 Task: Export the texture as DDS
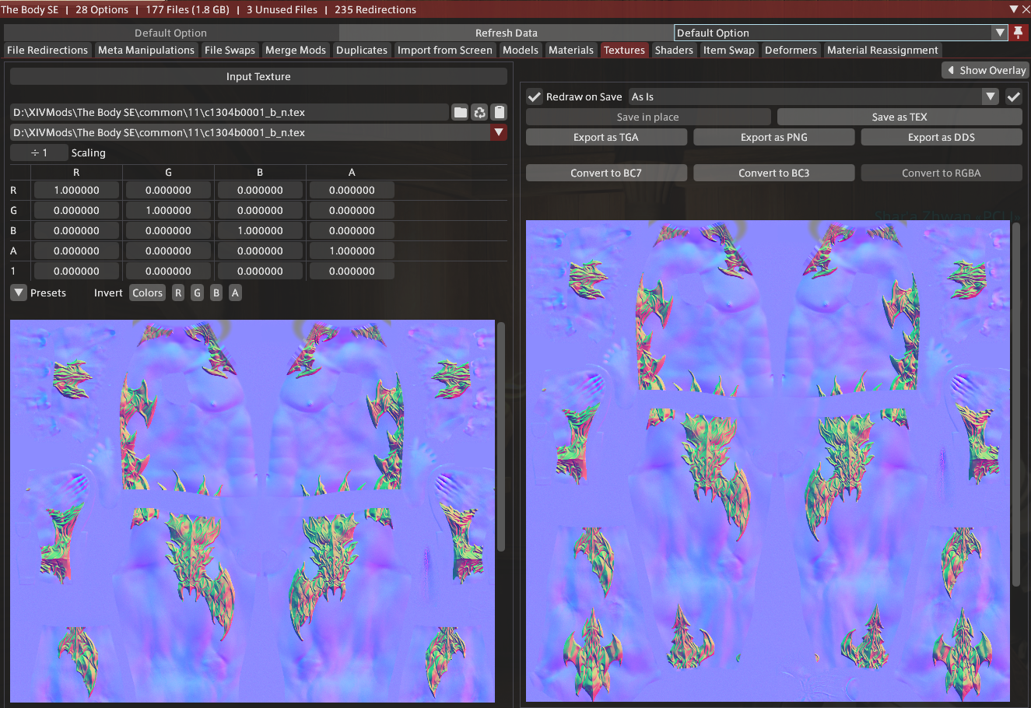click(x=942, y=137)
